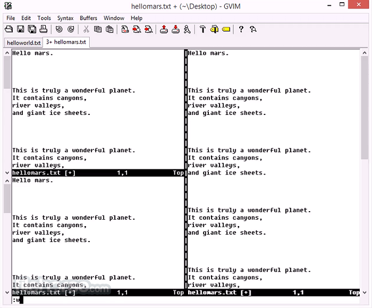
Task: Open Help with the question mark icon
Action: click(241, 29)
